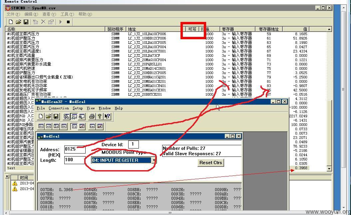Click the Length input field showing 100
This screenshot has height=215, width=351.
[75, 160]
